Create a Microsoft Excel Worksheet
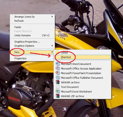Viewport: 123px width, 117px height. [x=82, y=92]
